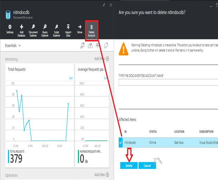The height and width of the screenshot is (180, 218).
Task: Uncheck the nitindocdb affected item checkbox
Action: click(x=120, y=142)
